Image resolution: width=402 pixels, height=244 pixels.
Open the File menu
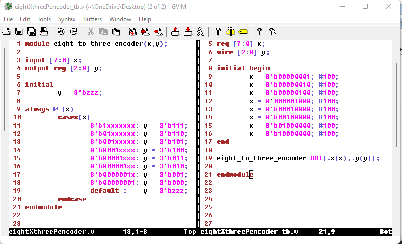click(8, 19)
